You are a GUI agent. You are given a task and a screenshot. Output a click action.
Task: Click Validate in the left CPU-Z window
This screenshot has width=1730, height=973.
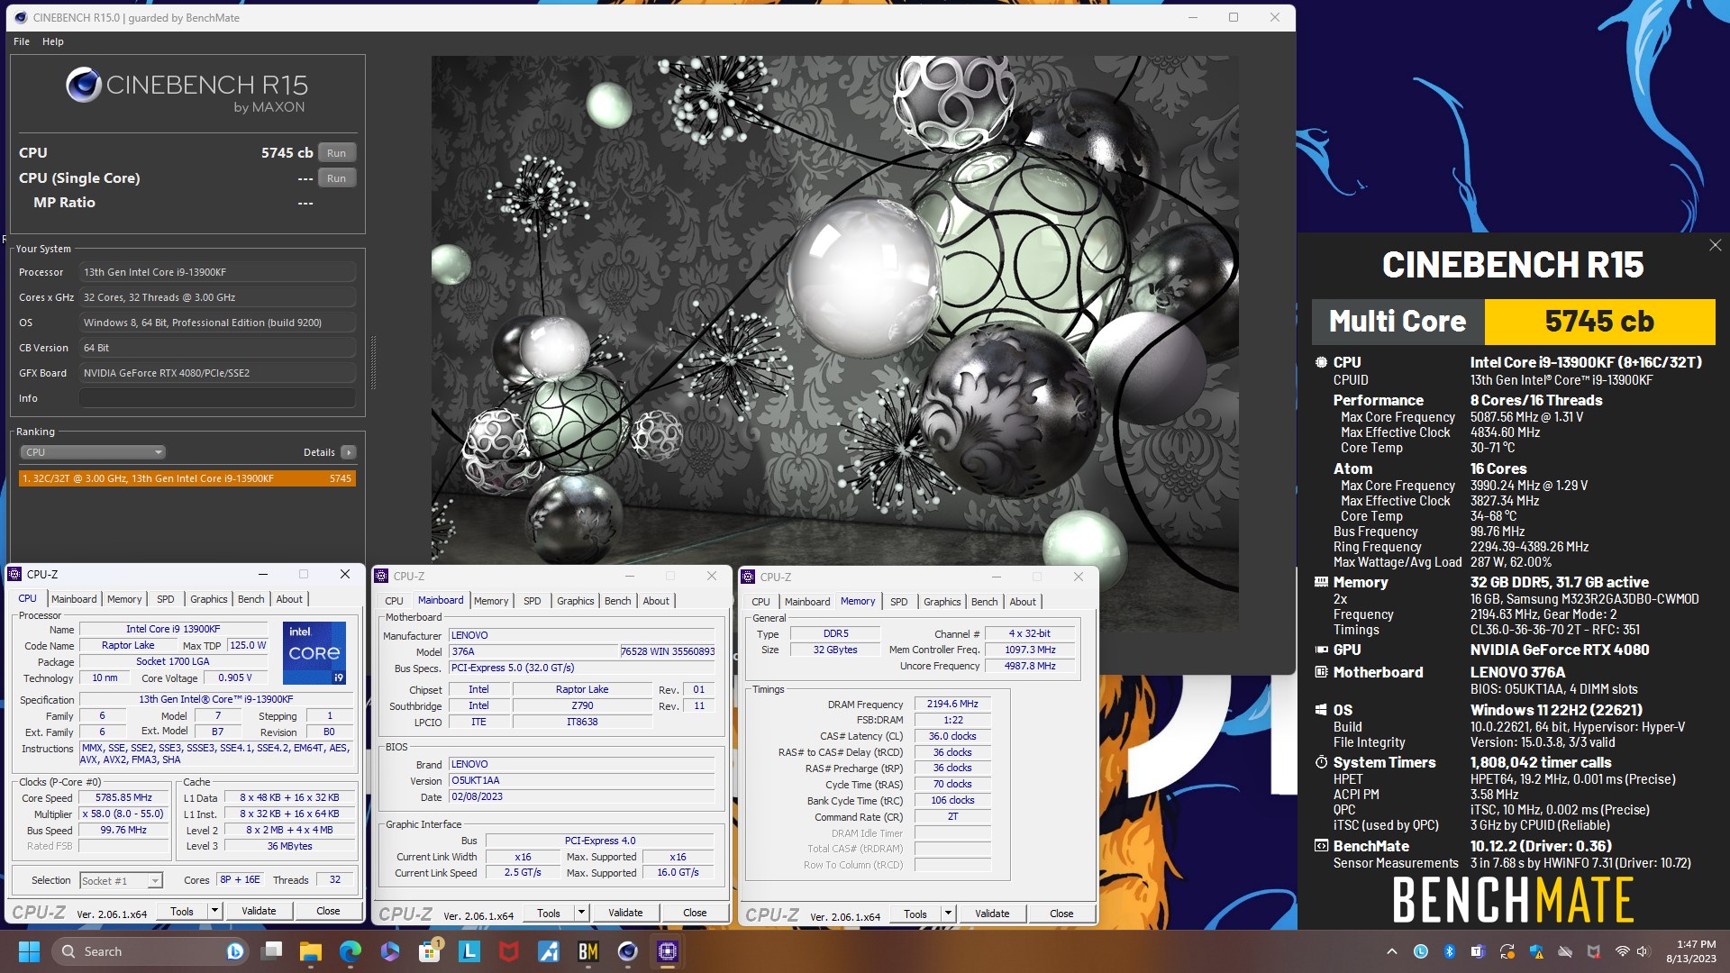coord(259,911)
